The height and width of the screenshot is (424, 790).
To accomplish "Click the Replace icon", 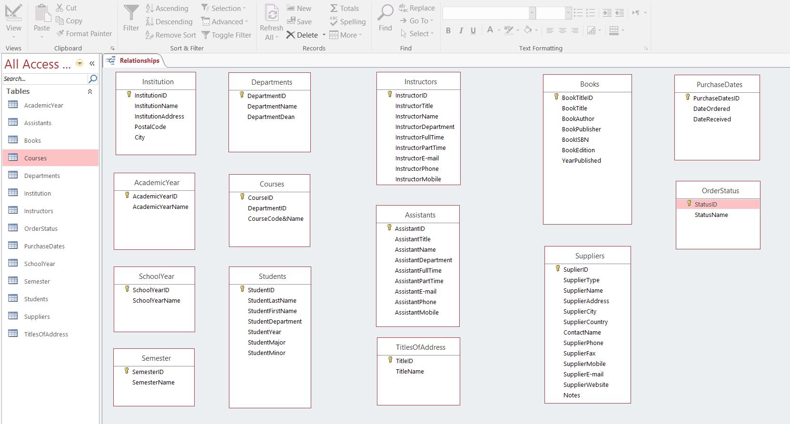I will (403, 8).
